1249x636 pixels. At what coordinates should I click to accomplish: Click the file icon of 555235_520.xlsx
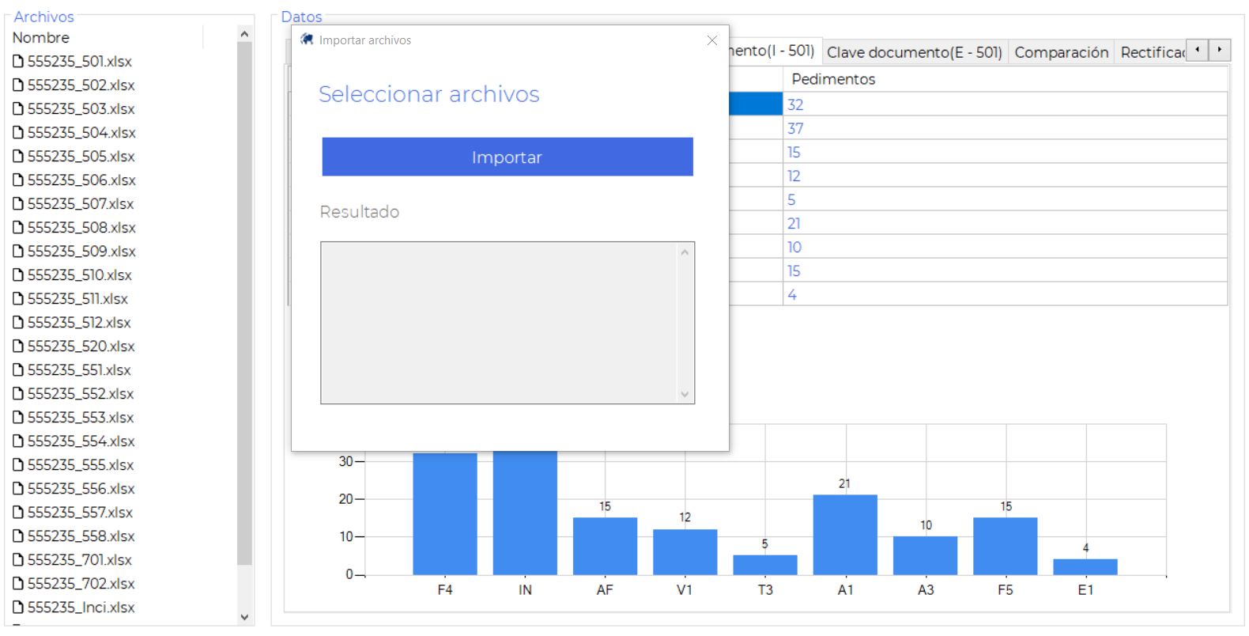18,346
